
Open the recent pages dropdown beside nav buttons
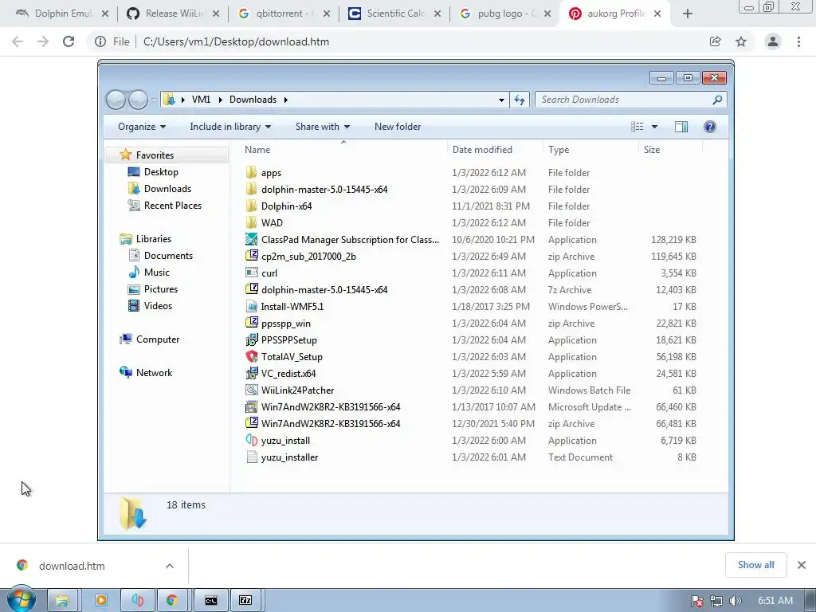pos(154,100)
